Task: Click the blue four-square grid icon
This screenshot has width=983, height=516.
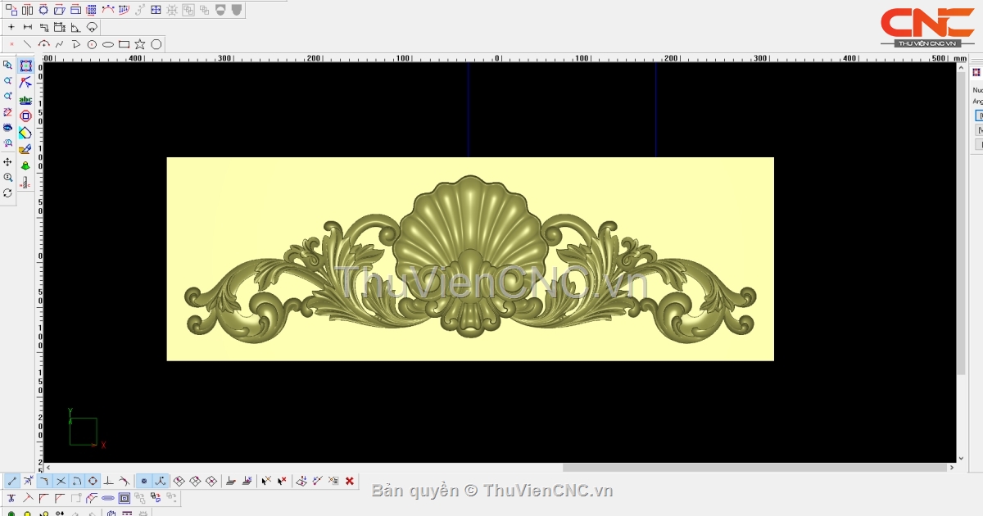Action: click(x=156, y=10)
